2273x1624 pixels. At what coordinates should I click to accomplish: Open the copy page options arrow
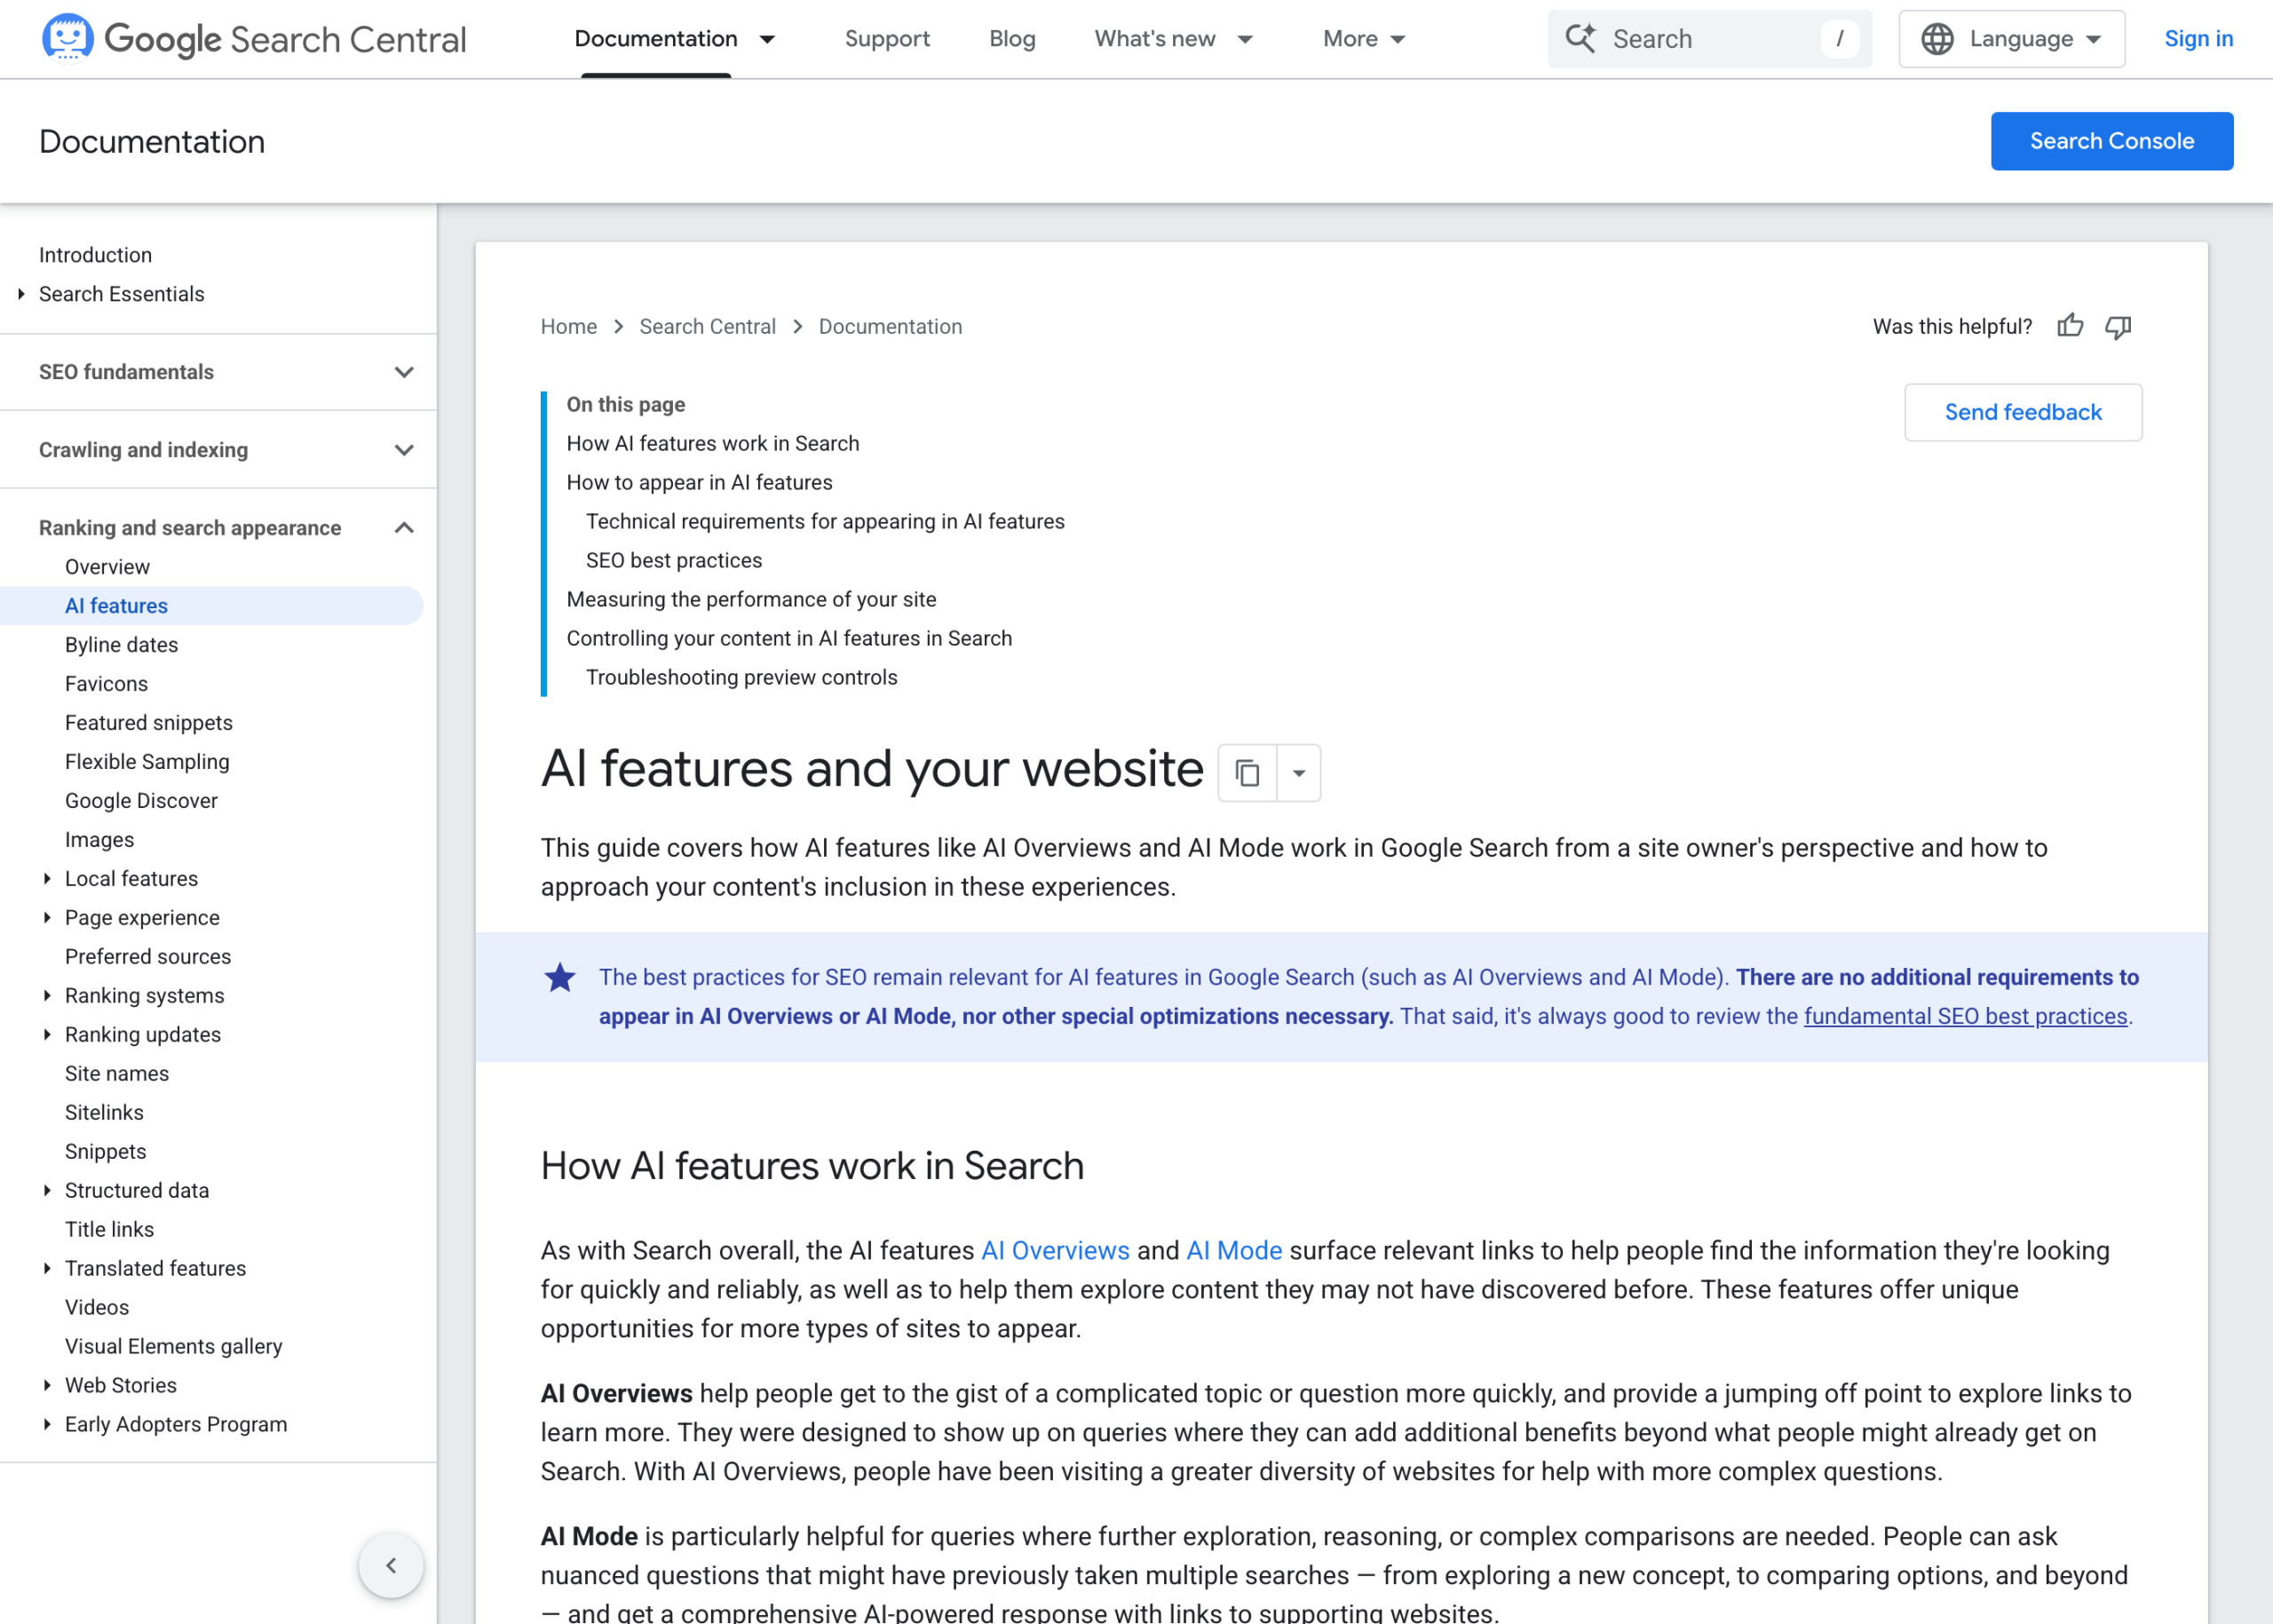[1299, 773]
